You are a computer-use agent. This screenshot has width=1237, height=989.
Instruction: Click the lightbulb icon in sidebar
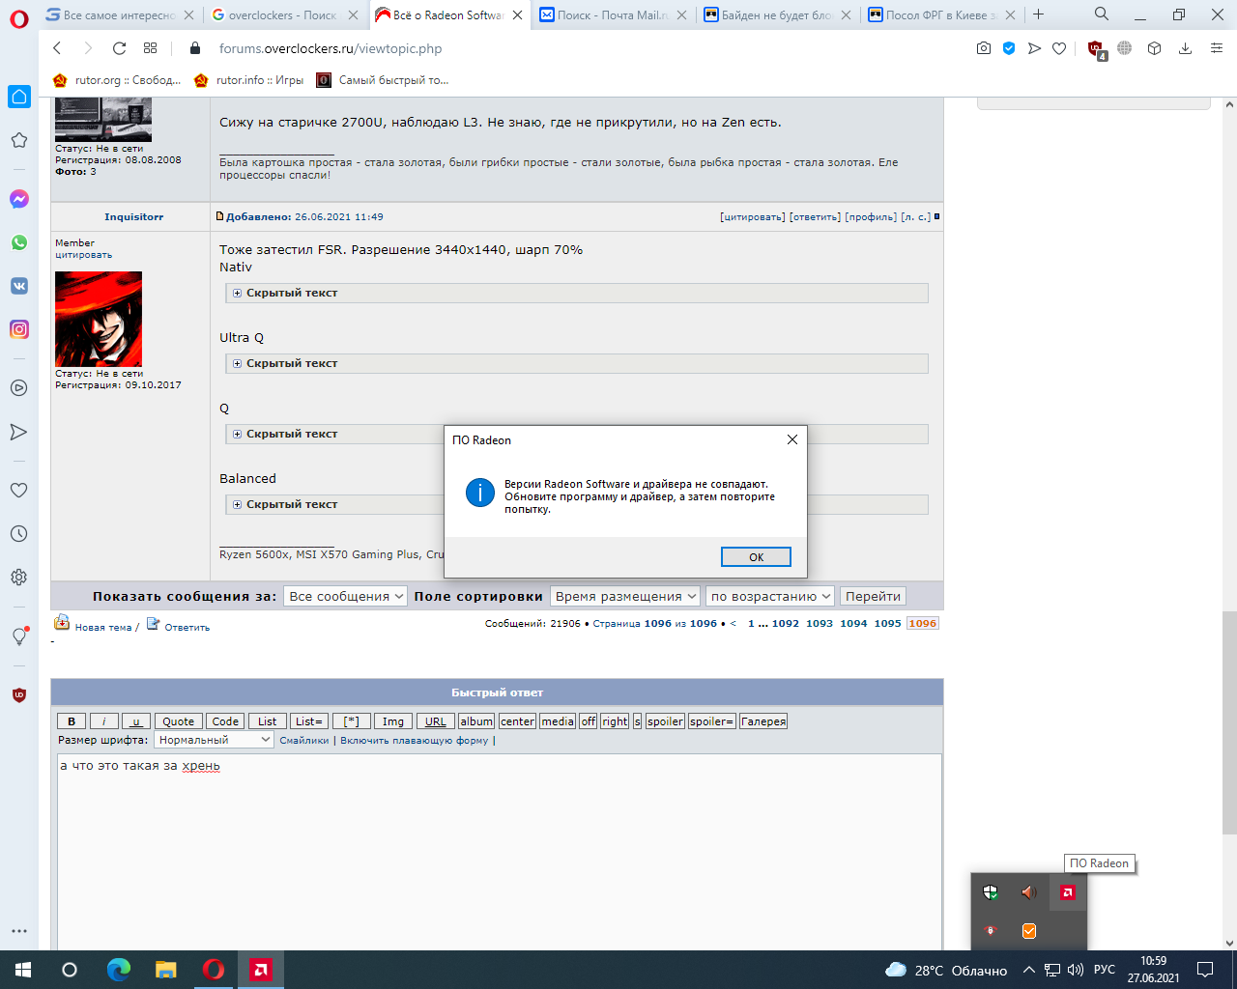19,636
